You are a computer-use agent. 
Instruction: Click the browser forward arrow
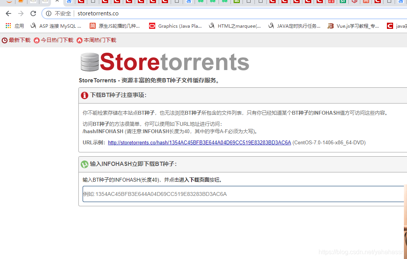click(21, 13)
